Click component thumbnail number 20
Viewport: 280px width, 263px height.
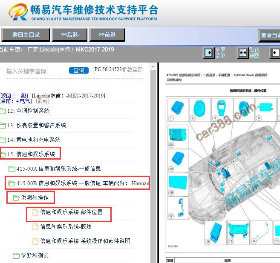click(178, 137)
